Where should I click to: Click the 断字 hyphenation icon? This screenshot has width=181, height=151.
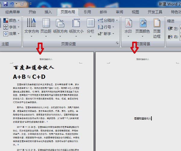point(100,34)
